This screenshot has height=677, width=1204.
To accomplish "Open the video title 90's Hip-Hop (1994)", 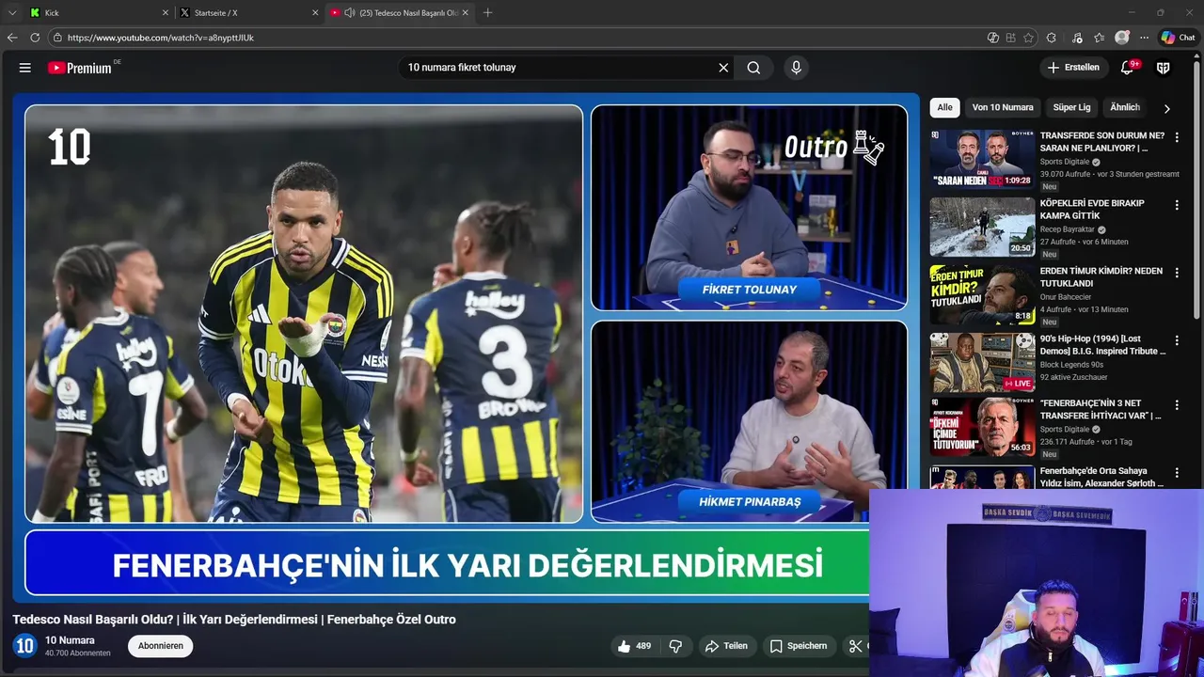I will click(1102, 345).
